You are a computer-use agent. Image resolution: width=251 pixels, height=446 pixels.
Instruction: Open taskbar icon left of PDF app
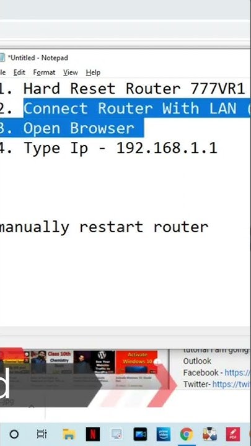(209, 434)
